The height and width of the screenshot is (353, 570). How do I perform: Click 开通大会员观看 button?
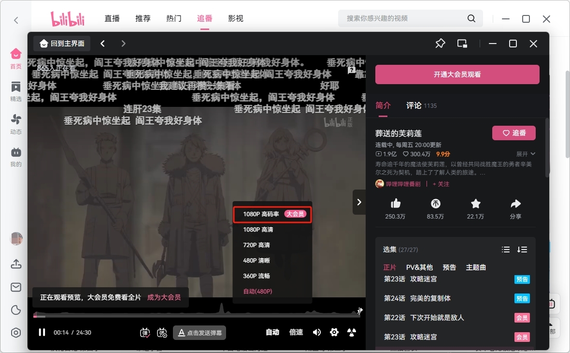coord(457,74)
